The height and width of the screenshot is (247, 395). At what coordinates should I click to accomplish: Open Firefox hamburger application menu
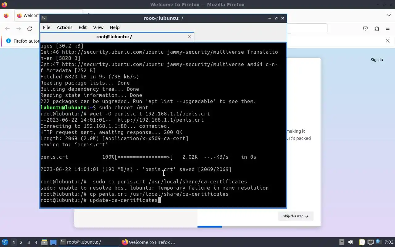point(388,28)
